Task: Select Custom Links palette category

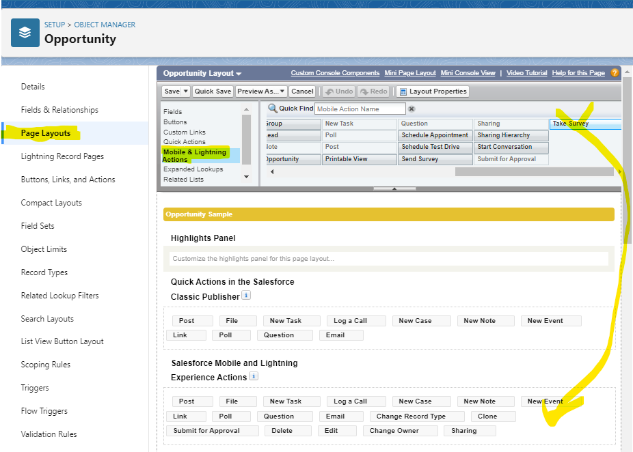Action: pyautogui.click(x=184, y=132)
